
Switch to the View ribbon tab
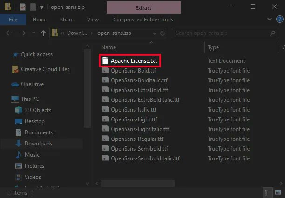[93, 20]
